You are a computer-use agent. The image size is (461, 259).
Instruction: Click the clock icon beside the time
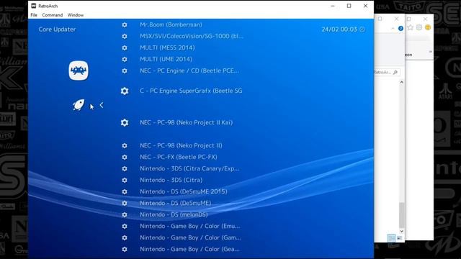click(x=362, y=29)
